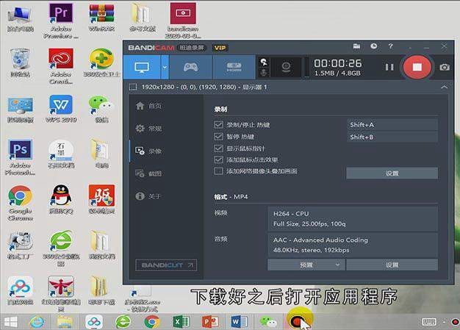Open Windows Start menu
The height and width of the screenshot is (330, 460).
[x=11, y=322]
